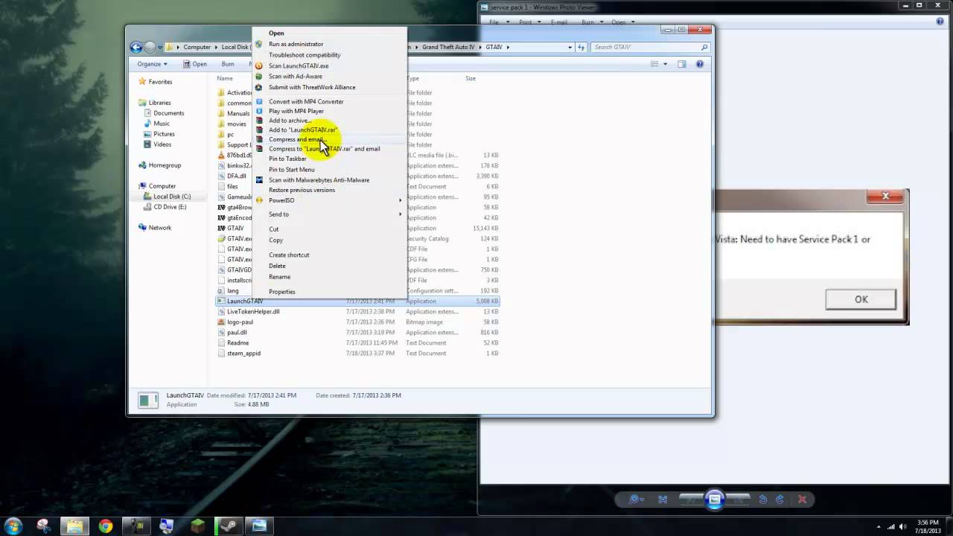953x536 pixels.
Task: Open the Organize dropdown in Explorer
Action: (x=152, y=64)
